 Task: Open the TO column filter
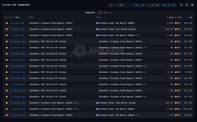pos(97,17)
